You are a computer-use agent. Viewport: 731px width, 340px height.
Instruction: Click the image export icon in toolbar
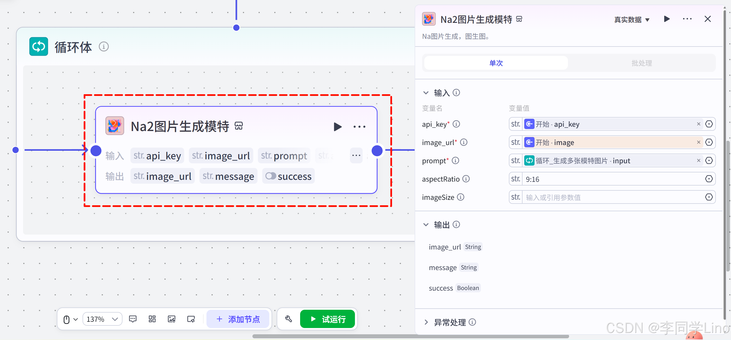172,319
